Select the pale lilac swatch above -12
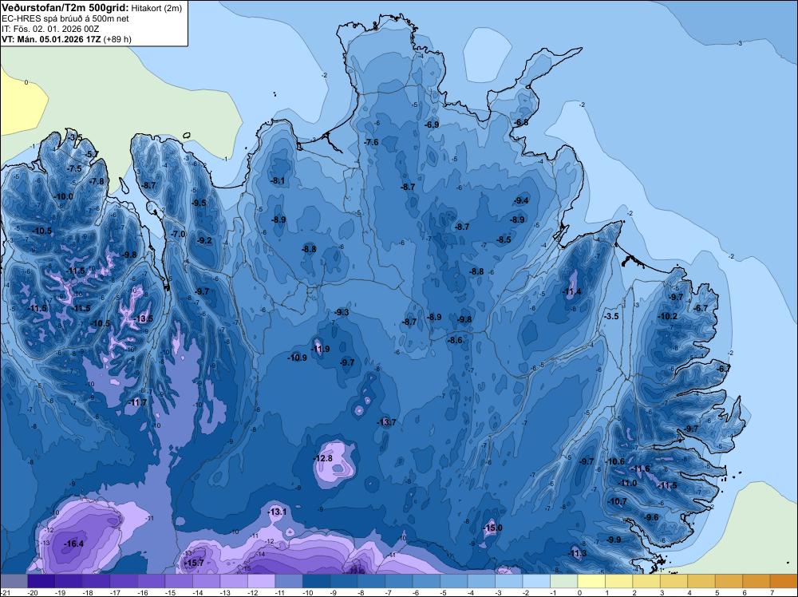Image resolution: width=798 pixels, height=597 pixels. tap(261, 581)
